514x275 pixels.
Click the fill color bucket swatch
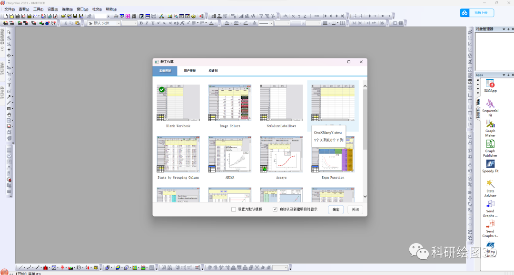pyautogui.click(x=227, y=23)
